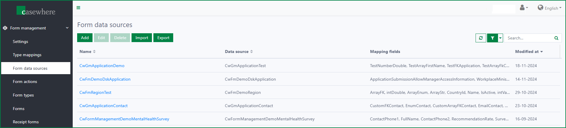Image resolution: width=566 pixels, height=128 pixels.
Task: Open the CwFormManagementDemoMentalHealthSurvey link
Action: (x=124, y=119)
